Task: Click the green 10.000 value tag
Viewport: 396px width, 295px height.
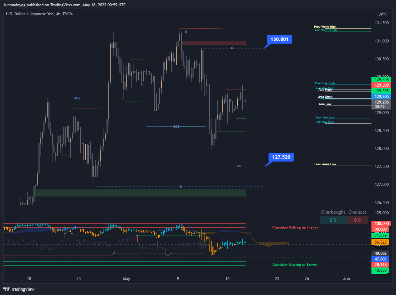Action: click(380, 270)
